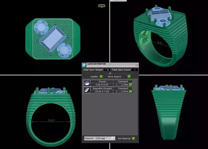
Task: Click the Total Gem Weight value 7.30
Action: pyautogui.click(x=107, y=70)
